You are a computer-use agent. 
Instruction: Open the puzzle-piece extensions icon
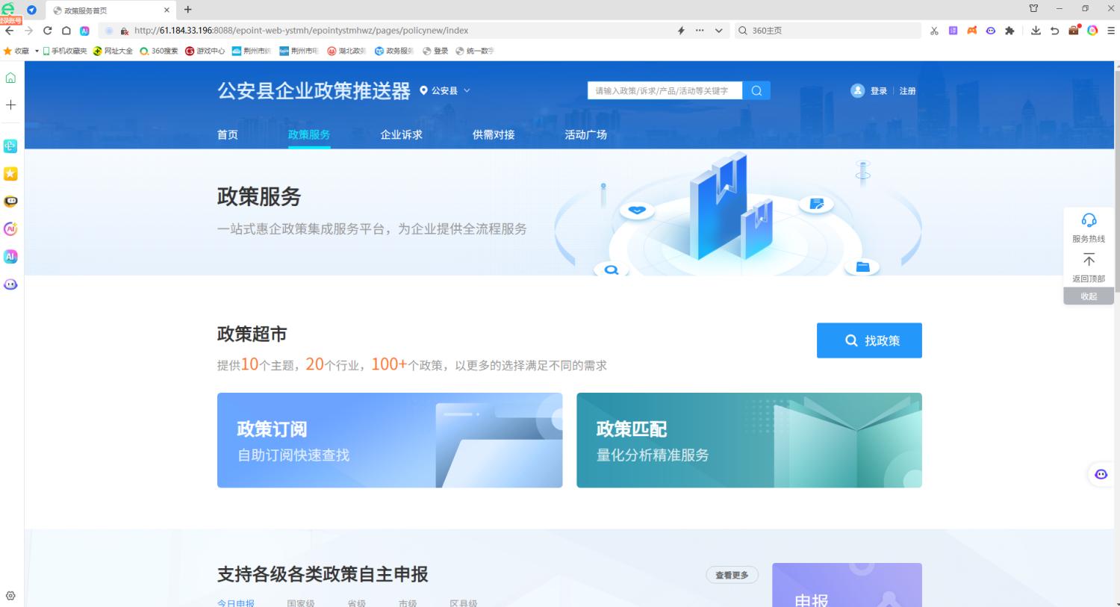[1009, 31]
